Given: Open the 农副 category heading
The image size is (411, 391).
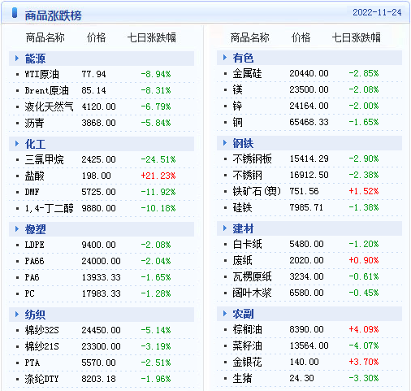Looking at the screenshot, I should pyautogui.click(x=243, y=314).
